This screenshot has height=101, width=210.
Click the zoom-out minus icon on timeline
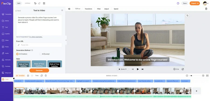pos(187,76)
